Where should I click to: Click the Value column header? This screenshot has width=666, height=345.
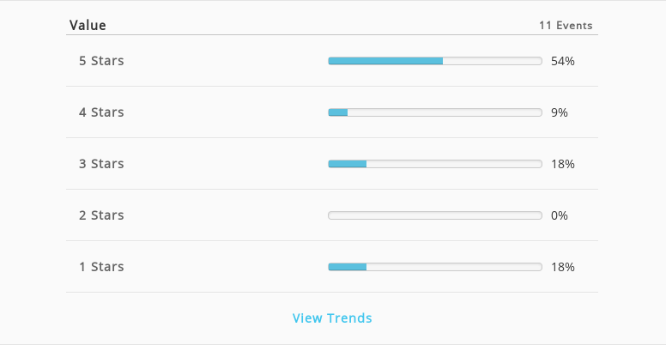point(88,25)
